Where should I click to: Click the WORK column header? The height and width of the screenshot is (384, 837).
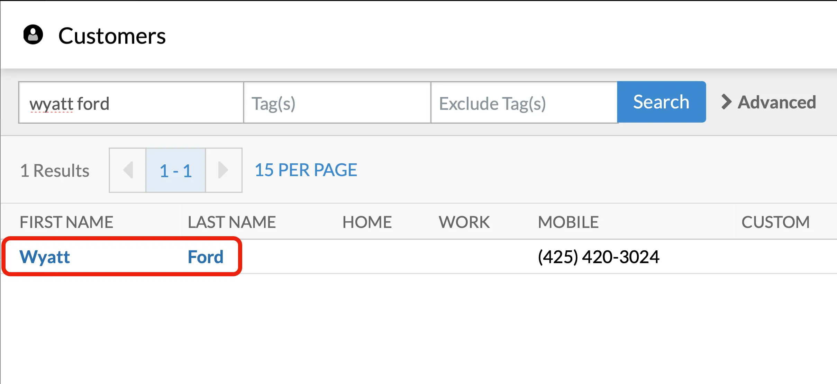[464, 222]
